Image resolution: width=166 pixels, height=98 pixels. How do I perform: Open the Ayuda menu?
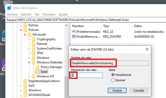point(63,14)
